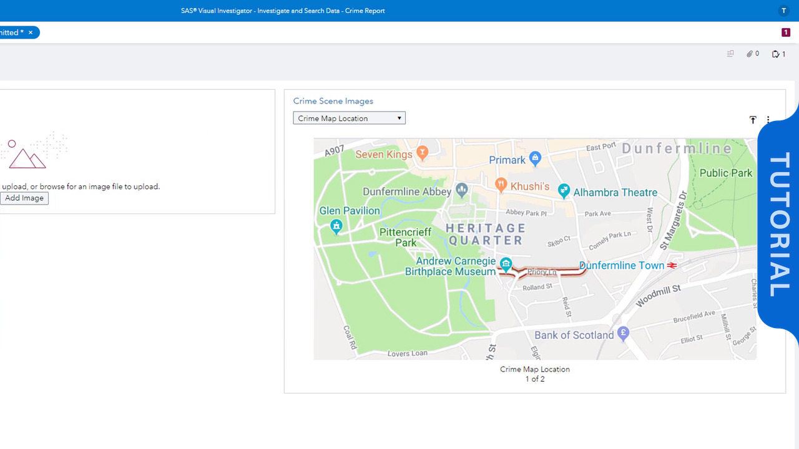Click the '1 of 2' image counter
Image resolution: width=799 pixels, height=449 pixels.
535,379
